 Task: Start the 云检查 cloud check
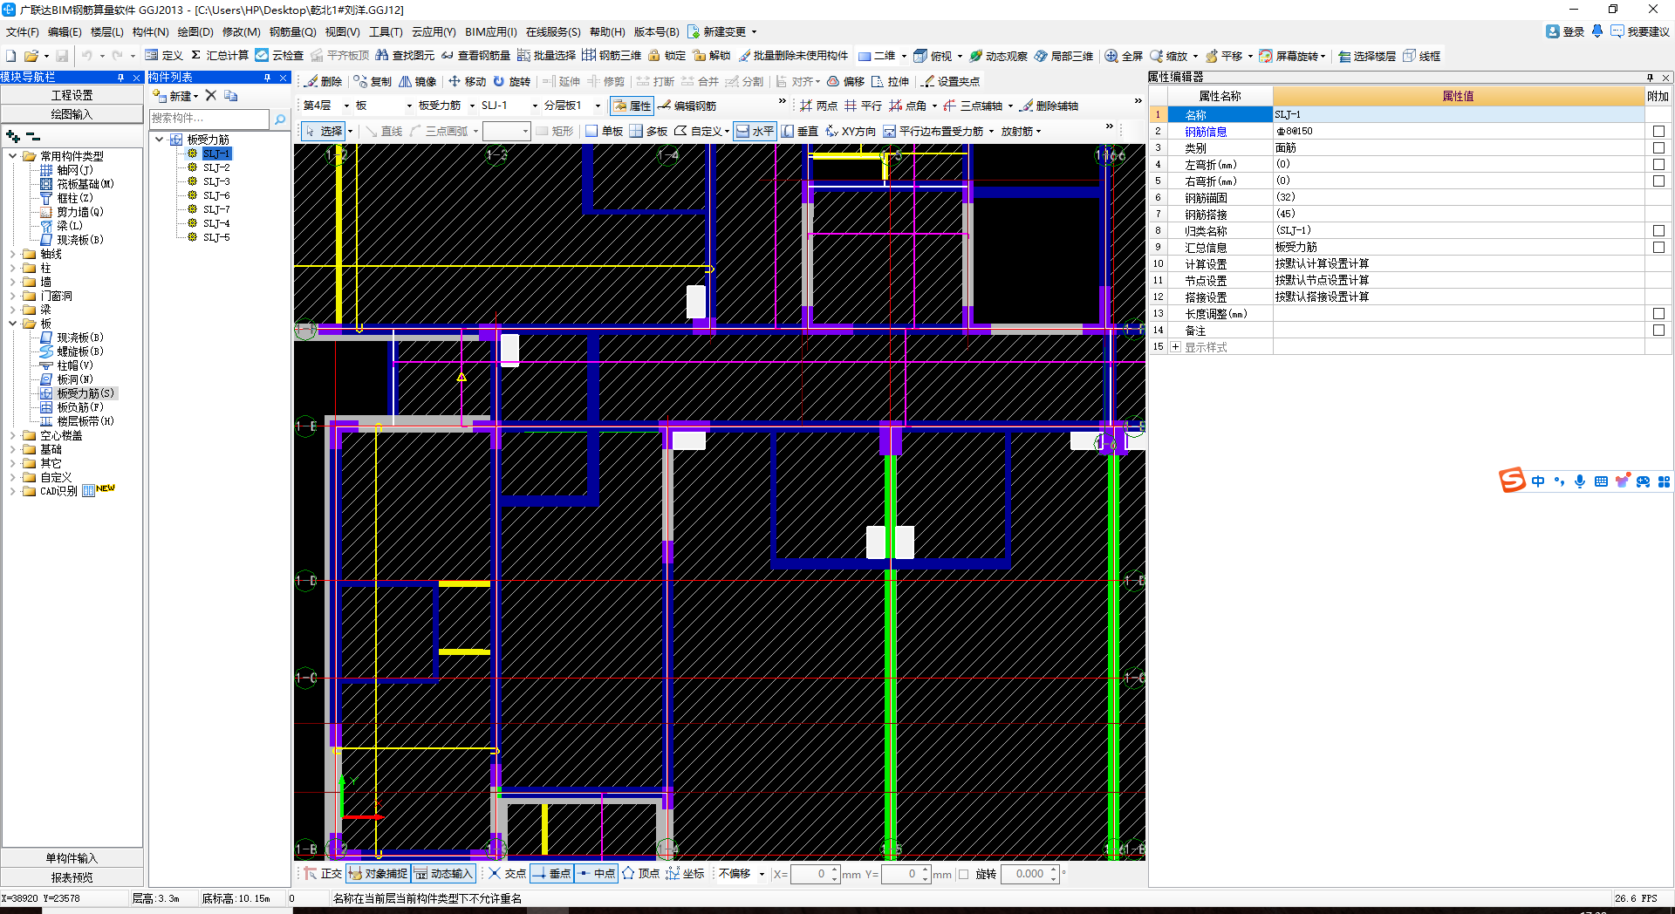(x=279, y=56)
